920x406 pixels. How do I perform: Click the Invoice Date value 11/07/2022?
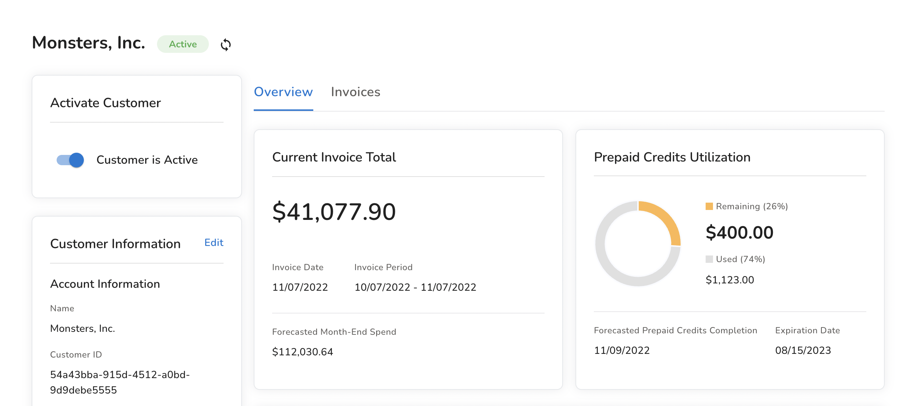[x=300, y=287]
